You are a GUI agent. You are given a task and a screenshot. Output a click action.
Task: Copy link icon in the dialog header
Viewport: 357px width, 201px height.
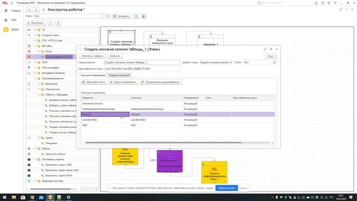coord(265,49)
